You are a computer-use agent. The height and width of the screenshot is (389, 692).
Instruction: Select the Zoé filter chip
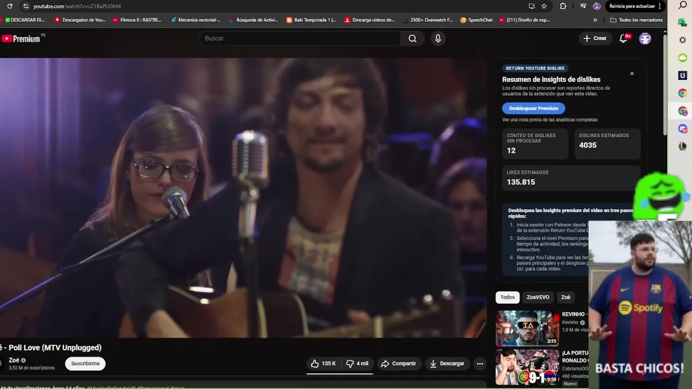click(565, 297)
